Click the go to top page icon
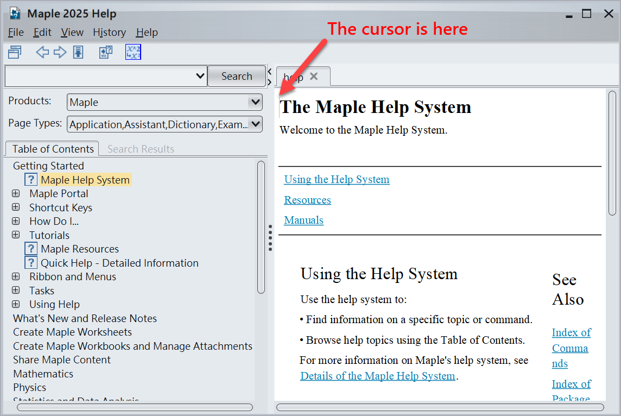This screenshot has width=621, height=416. click(x=78, y=52)
